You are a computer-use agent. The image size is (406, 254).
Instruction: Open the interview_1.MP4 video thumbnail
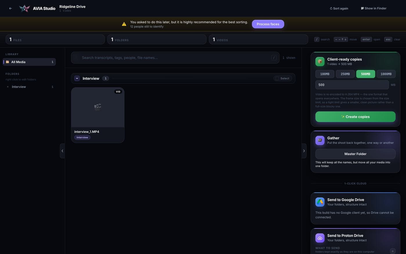(x=98, y=107)
